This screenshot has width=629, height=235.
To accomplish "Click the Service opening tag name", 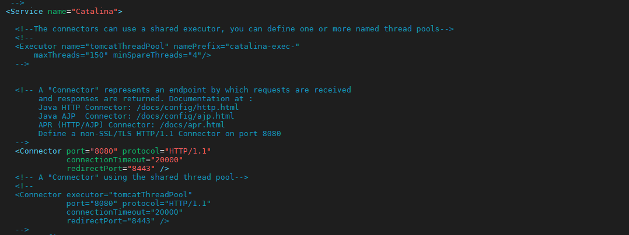I will [26, 11].
